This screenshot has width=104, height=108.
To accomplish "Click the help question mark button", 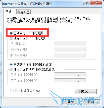I will [87, 3].
